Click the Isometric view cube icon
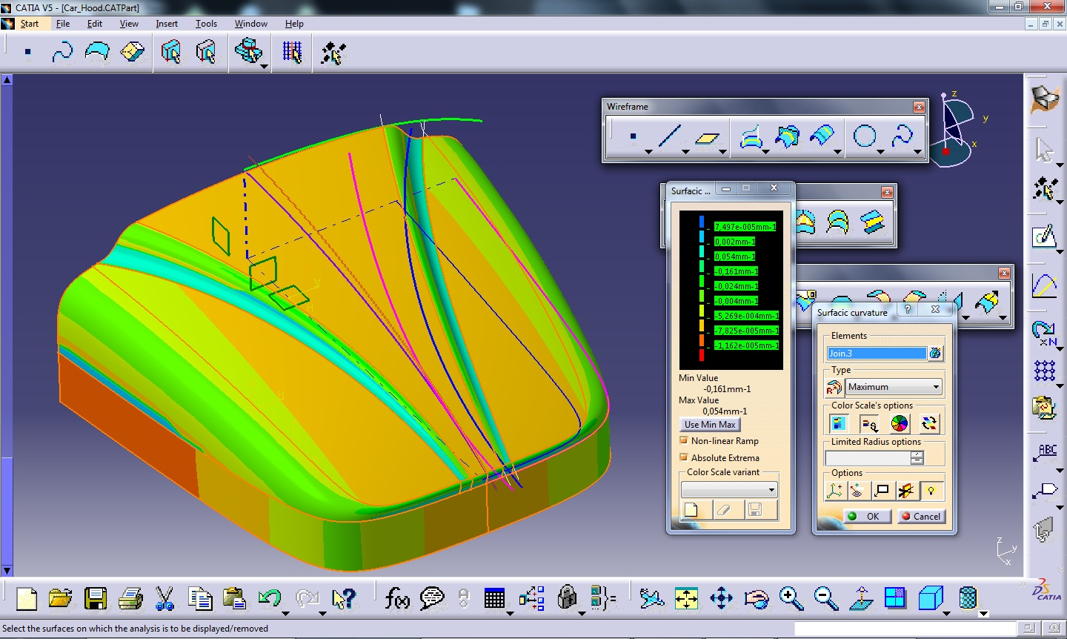Screen dimensions: 1067x639 tap(930, 597)
